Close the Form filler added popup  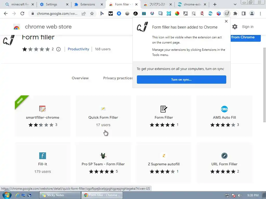pyautogui.click(x=226, y=21)
